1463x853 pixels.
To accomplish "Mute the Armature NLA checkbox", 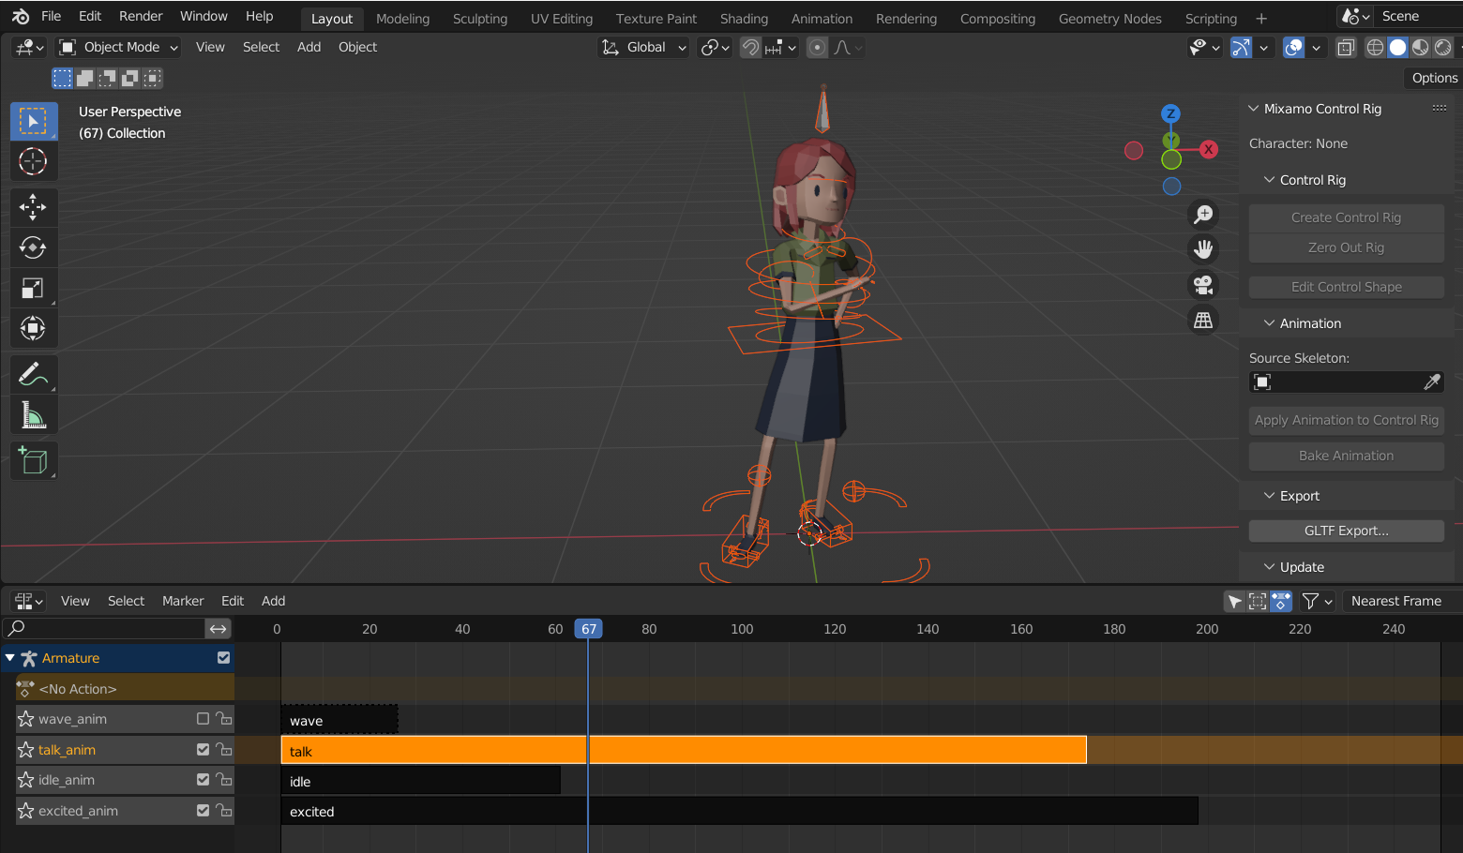I will pos(223,658).
